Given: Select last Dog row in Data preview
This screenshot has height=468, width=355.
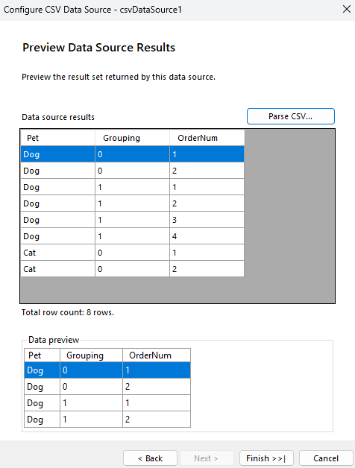Looking at the screenshot, I should [x=107, y=419].
